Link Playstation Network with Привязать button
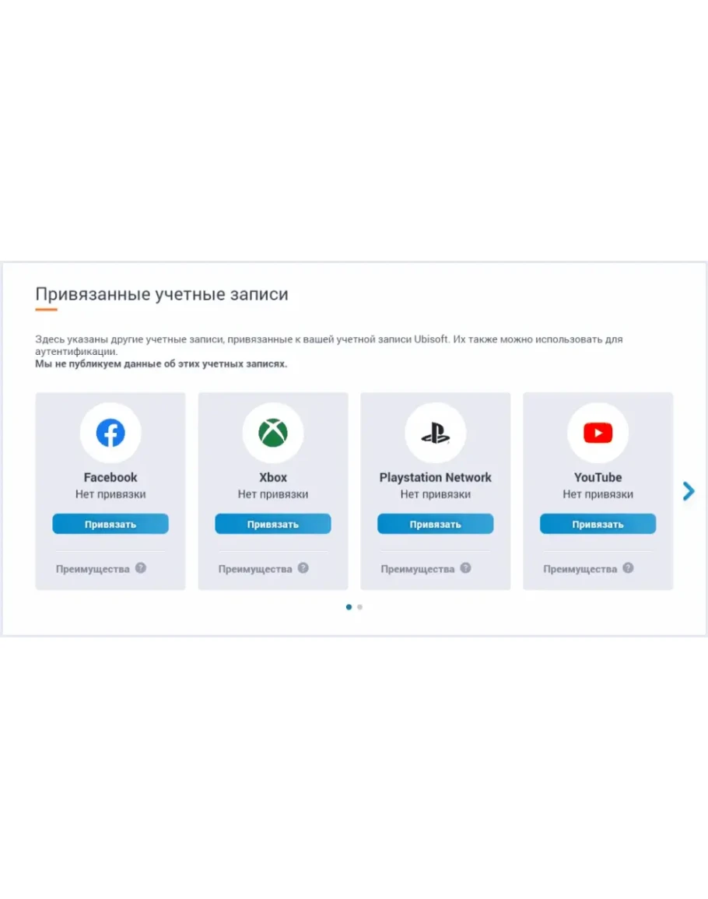Image resolution: width=708 pixels, height=899 pixels. [x=436, y=524]
